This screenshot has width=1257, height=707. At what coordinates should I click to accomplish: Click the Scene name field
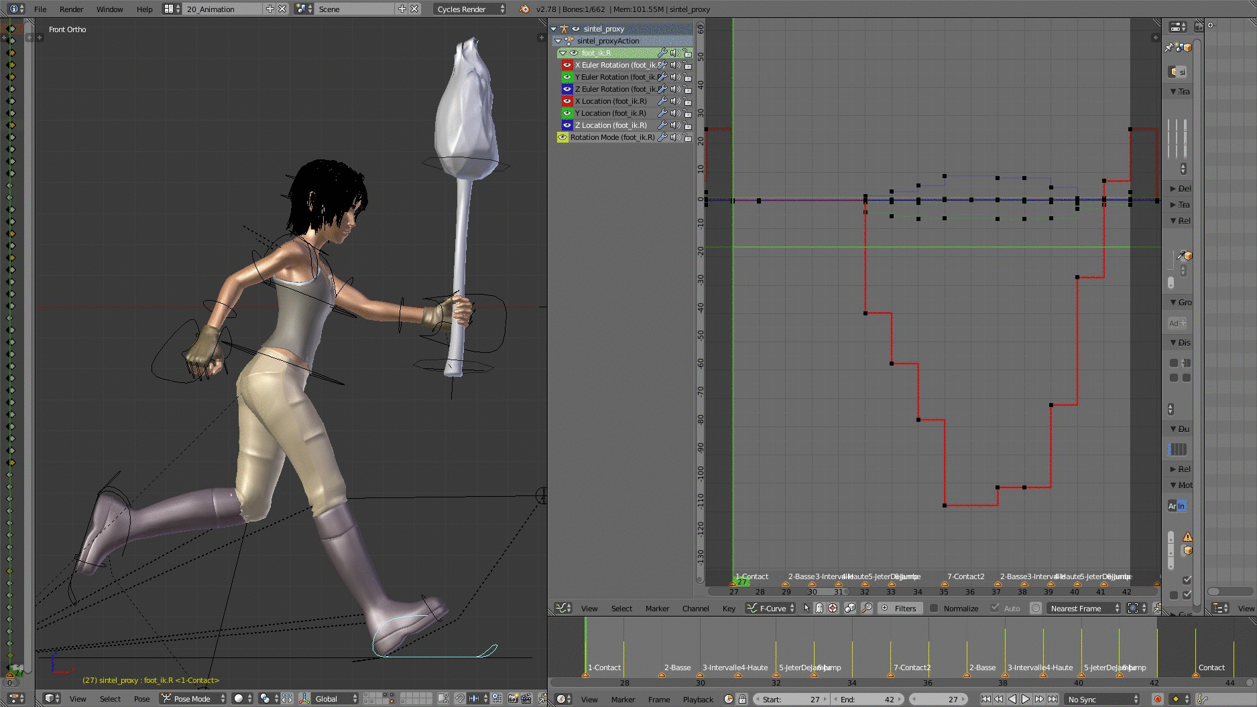pyautogui.click(x=355, y=9)
